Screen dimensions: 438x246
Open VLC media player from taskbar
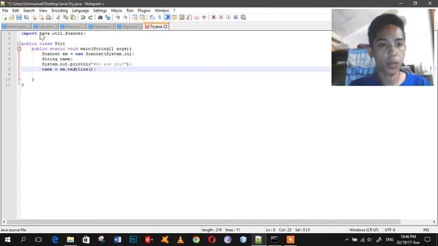tap(181, 240)
